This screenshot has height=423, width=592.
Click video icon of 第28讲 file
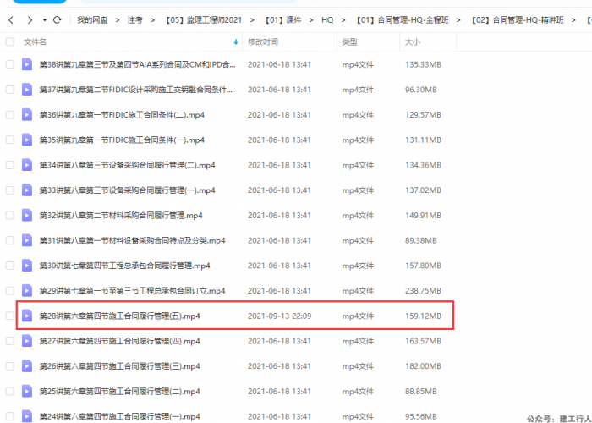tap(27, 316)
